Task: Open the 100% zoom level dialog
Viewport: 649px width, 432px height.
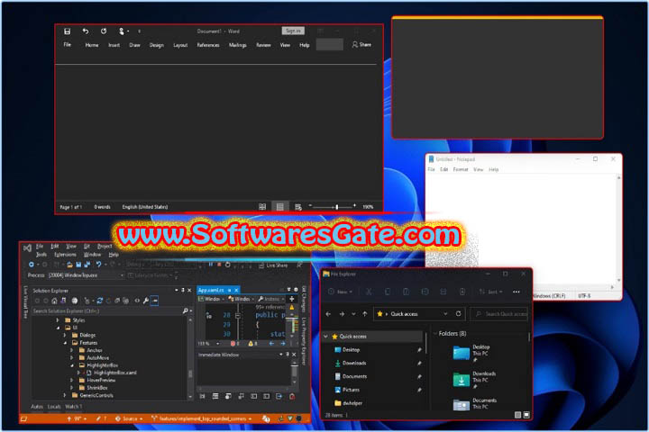Action: 368,207
